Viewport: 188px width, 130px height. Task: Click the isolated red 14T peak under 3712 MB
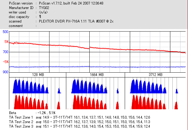tap(176, 105)
